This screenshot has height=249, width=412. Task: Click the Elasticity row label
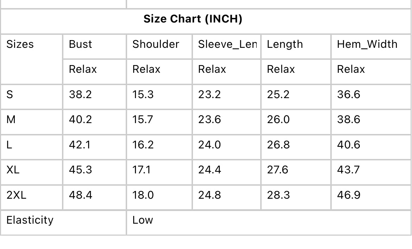(30, 220)
